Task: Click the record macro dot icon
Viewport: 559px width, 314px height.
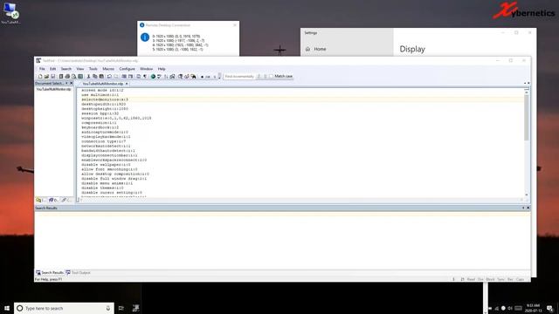Action: point(202,77)
